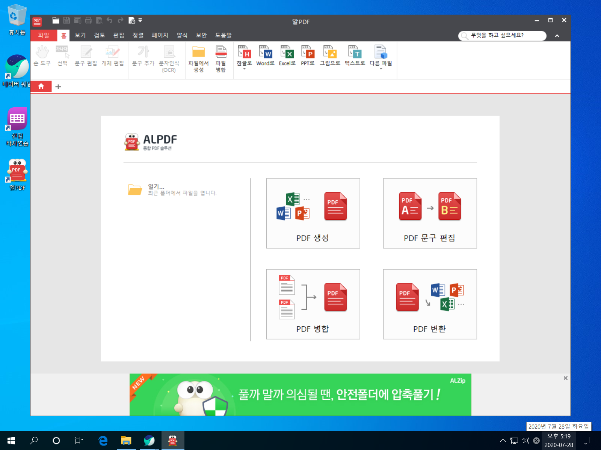This screenshot has height=450, width=601.
Task: Click the 한글로 convert icon
Action: 244,52
